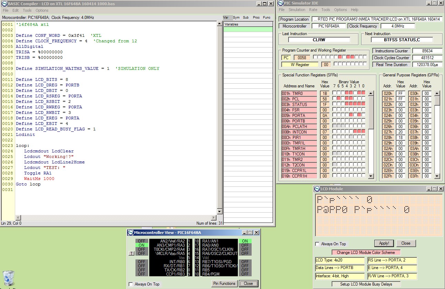This screenshot has width=445, height=289.
Task: Click the Apply! button in LCD Module
Action: 384,243
